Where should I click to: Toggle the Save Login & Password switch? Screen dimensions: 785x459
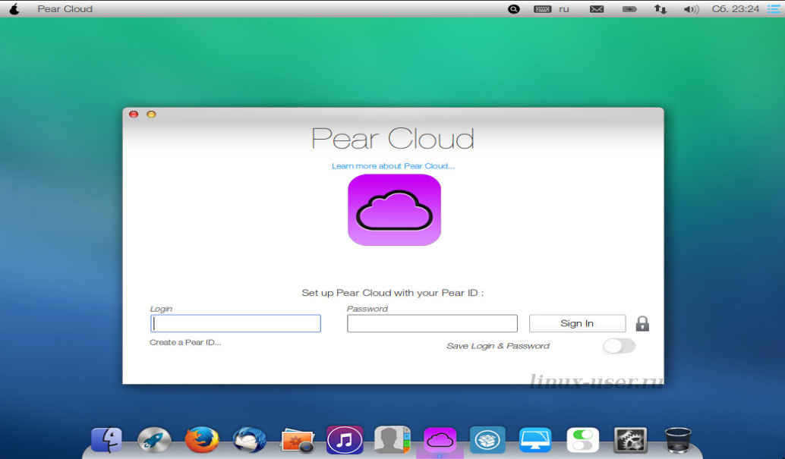point(619,346)
